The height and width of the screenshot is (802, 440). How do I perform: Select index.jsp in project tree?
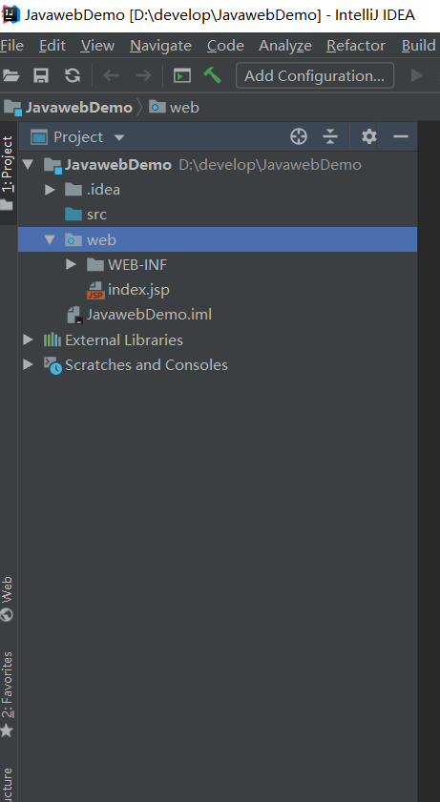tap(218, 290)
